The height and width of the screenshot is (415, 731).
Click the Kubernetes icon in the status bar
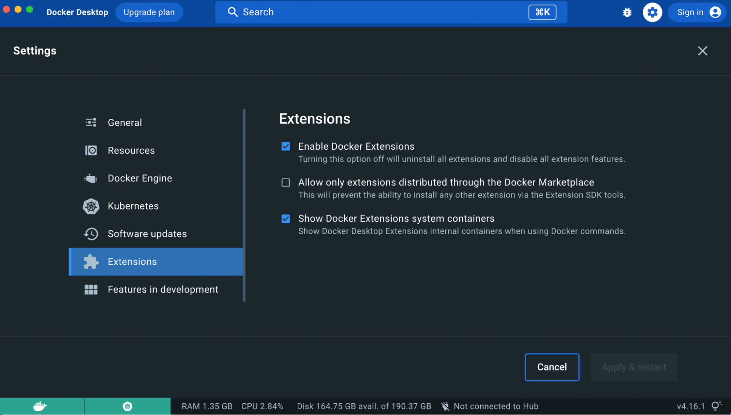coord(127,406)
